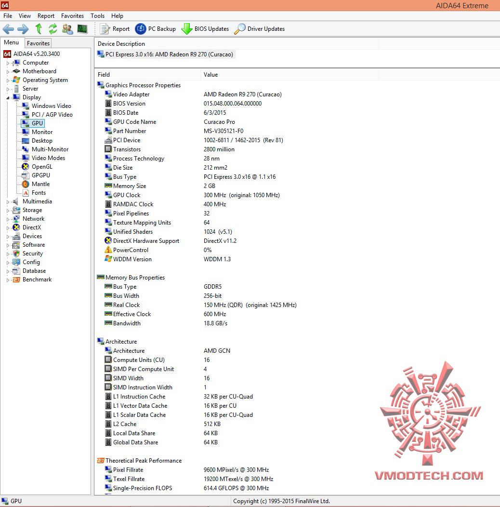This screenshot has width=500, height=507.
Task: Click the Config tree icon
Action: (x=16, y=262)
